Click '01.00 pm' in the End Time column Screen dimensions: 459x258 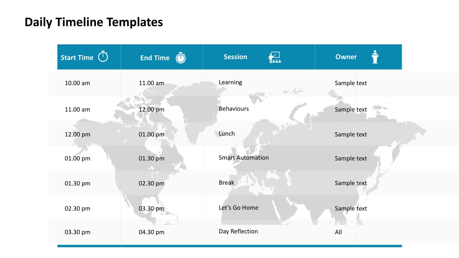point(152,134)
